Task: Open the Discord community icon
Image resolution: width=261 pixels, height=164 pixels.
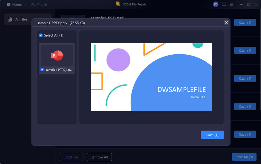Action: [216, 4]
